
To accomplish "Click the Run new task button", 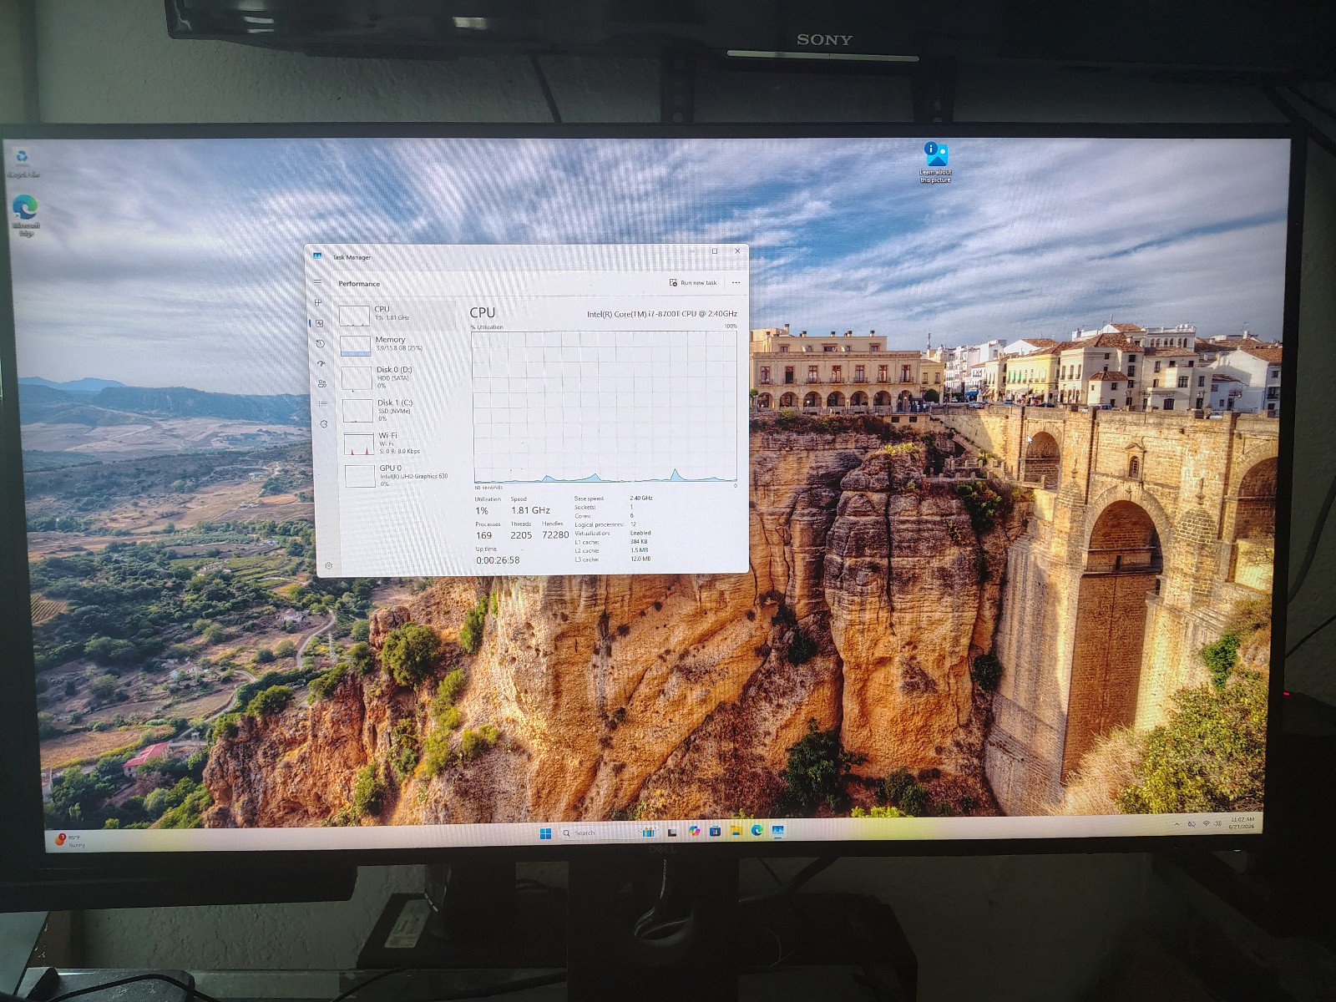I will coord(693,282).
